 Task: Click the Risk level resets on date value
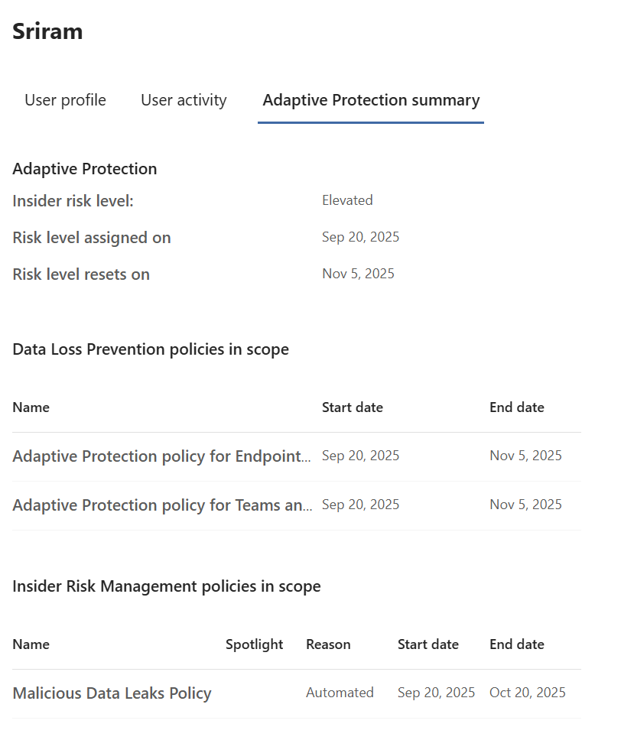pyautogui.click(x=358, y=274)
